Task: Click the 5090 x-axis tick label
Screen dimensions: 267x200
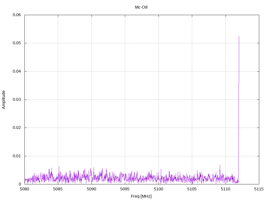Action: coord(92,189)
